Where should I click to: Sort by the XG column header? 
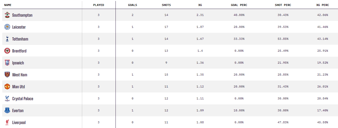(x=200, y=5)
